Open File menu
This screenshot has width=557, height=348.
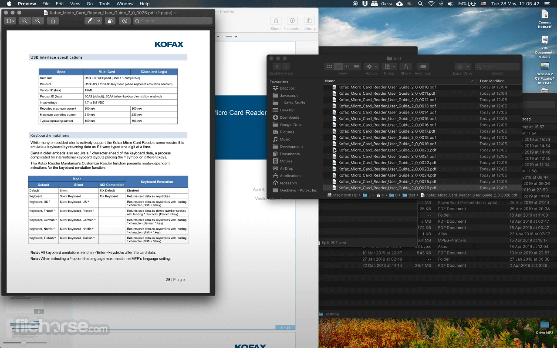[46, 3]
